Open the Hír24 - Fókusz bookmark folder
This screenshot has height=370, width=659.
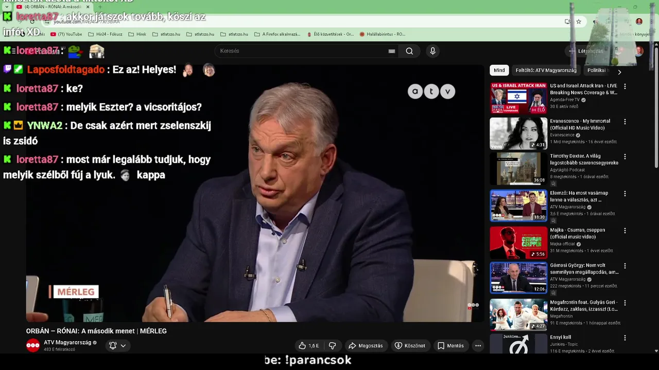tap(105, 34)
